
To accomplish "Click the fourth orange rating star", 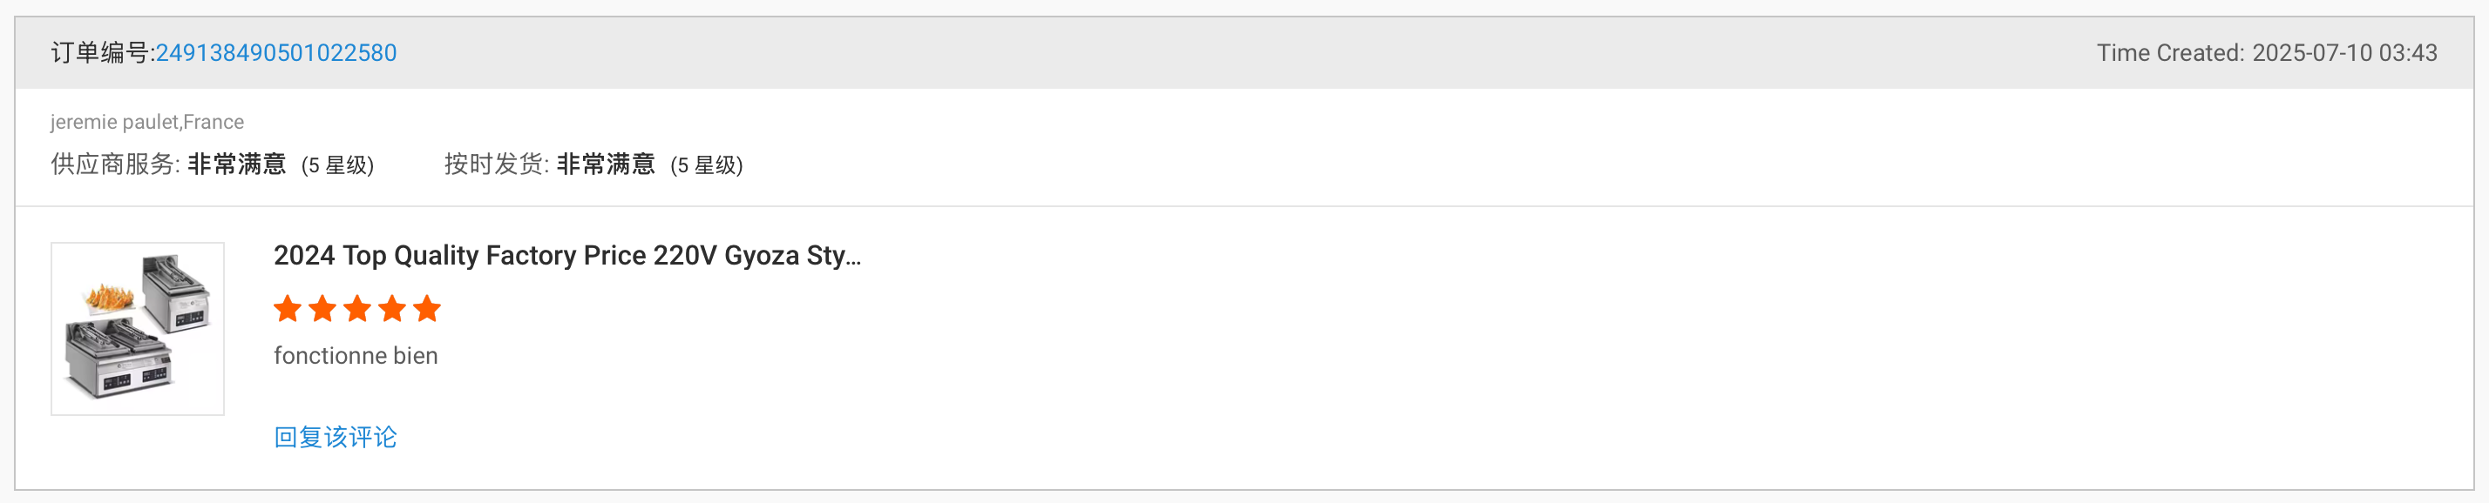I will pos(392,309).
